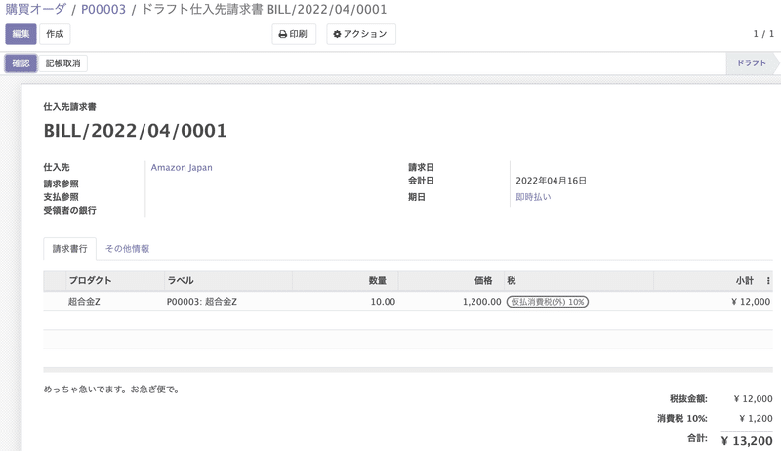
Task: Click the 確認 confirm button
Action: pos(21,63)
